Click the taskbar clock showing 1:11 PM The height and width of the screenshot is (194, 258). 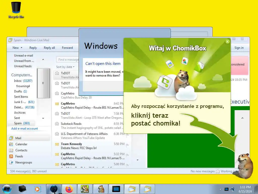pos(245,189)
